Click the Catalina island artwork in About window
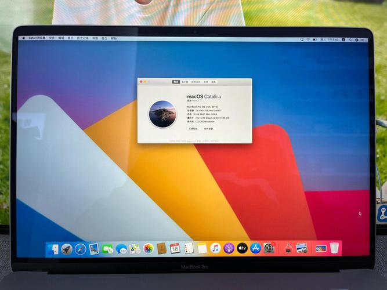The width and height of the screenshot is (387, 290). tap(162, 114)
